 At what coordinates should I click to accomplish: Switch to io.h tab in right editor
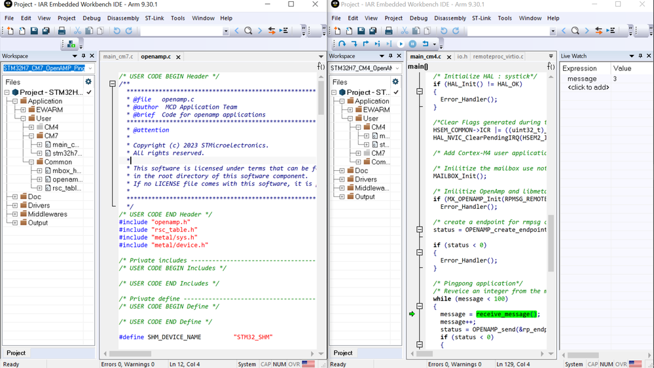[x=462, y=56]
